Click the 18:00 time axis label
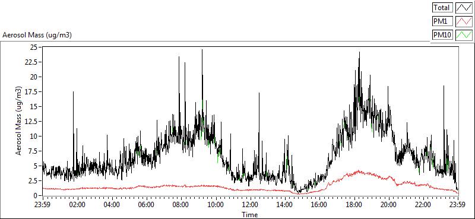This screenshot has width=475, height=219. (x=354, y=205)
